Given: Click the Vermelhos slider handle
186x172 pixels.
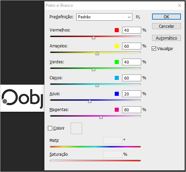Looking at the screenshot, I should (93, 38).
